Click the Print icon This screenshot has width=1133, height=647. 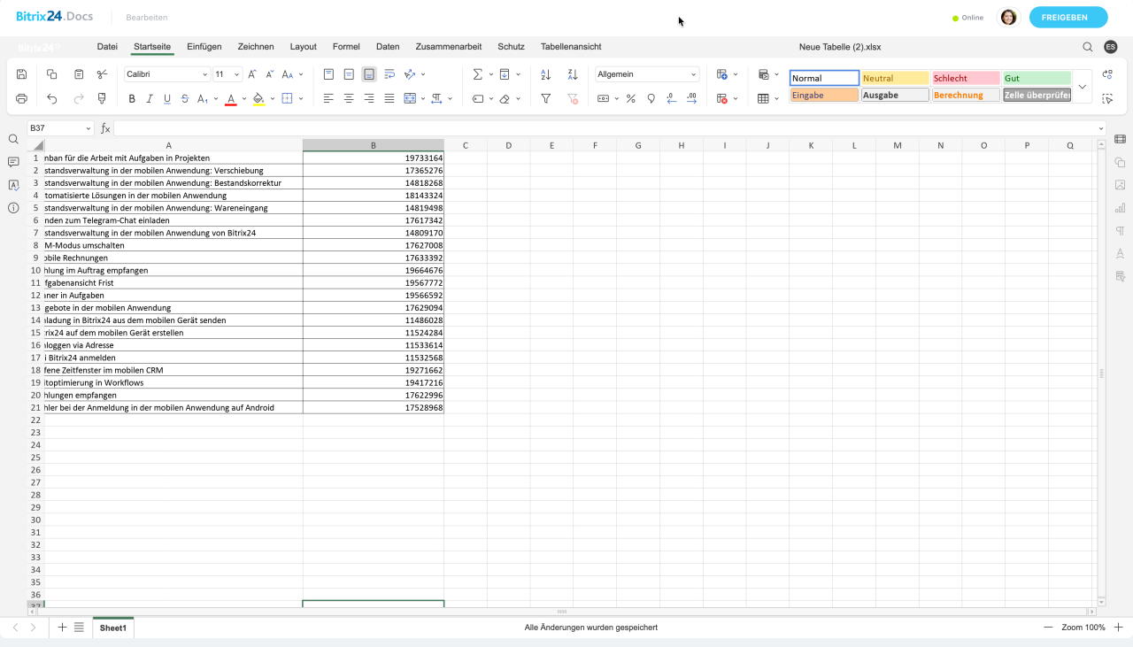click(x=22, y=98)
